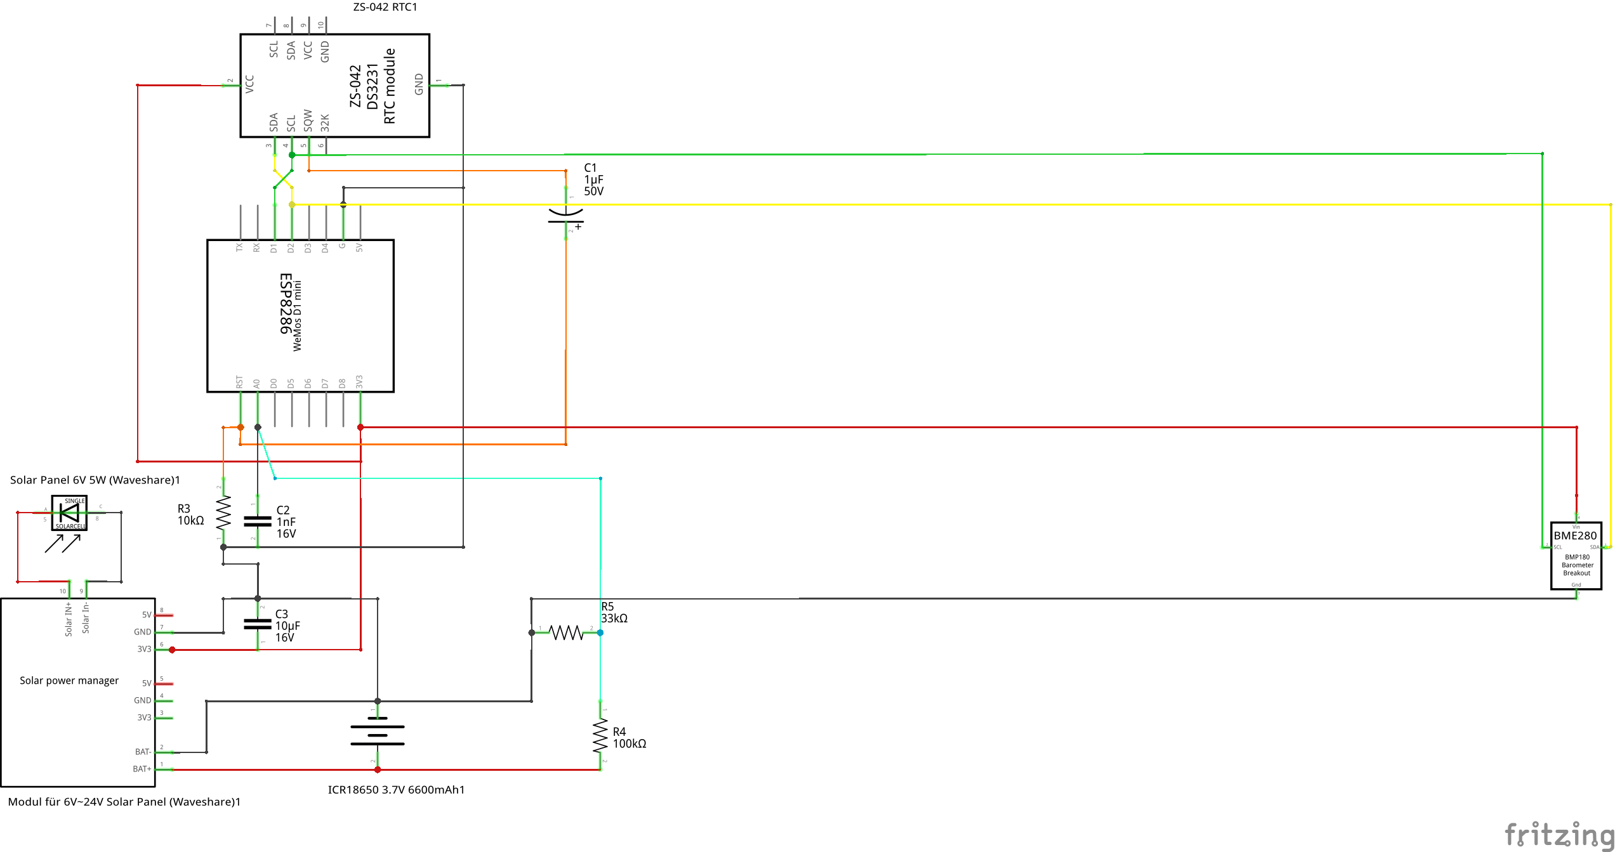The width and height of the screenshot is (1615, 852).
Task: Click the Fritzing logo watermark
Action: (1559, 834)
